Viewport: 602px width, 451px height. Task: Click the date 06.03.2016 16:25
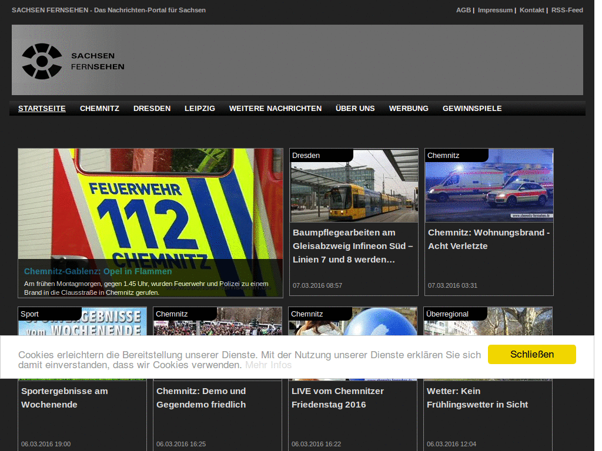coord(181,444)
